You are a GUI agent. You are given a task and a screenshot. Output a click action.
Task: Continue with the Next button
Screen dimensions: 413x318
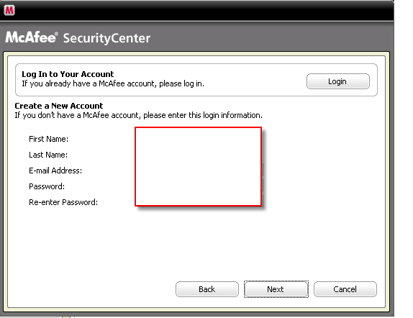(276, 289)
